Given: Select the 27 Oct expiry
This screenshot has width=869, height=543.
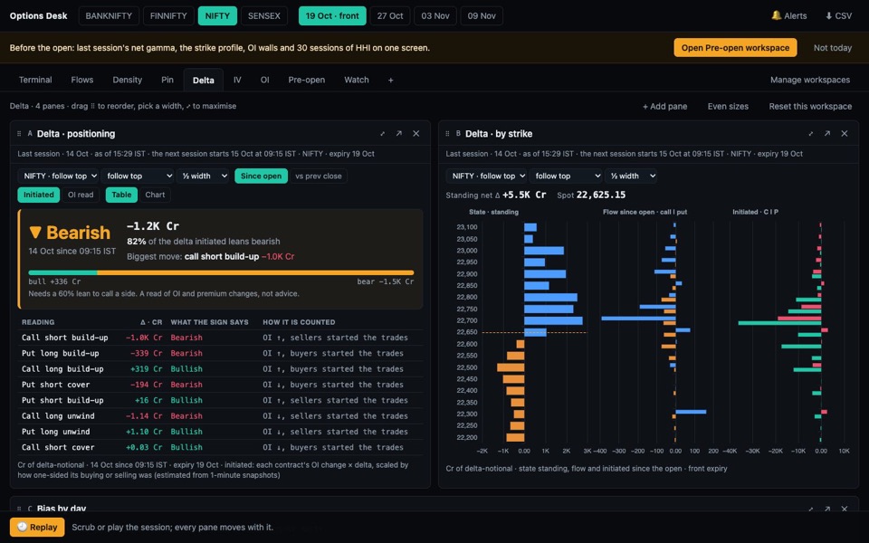Looking at the screenshot, I should [x=390, y=16].
